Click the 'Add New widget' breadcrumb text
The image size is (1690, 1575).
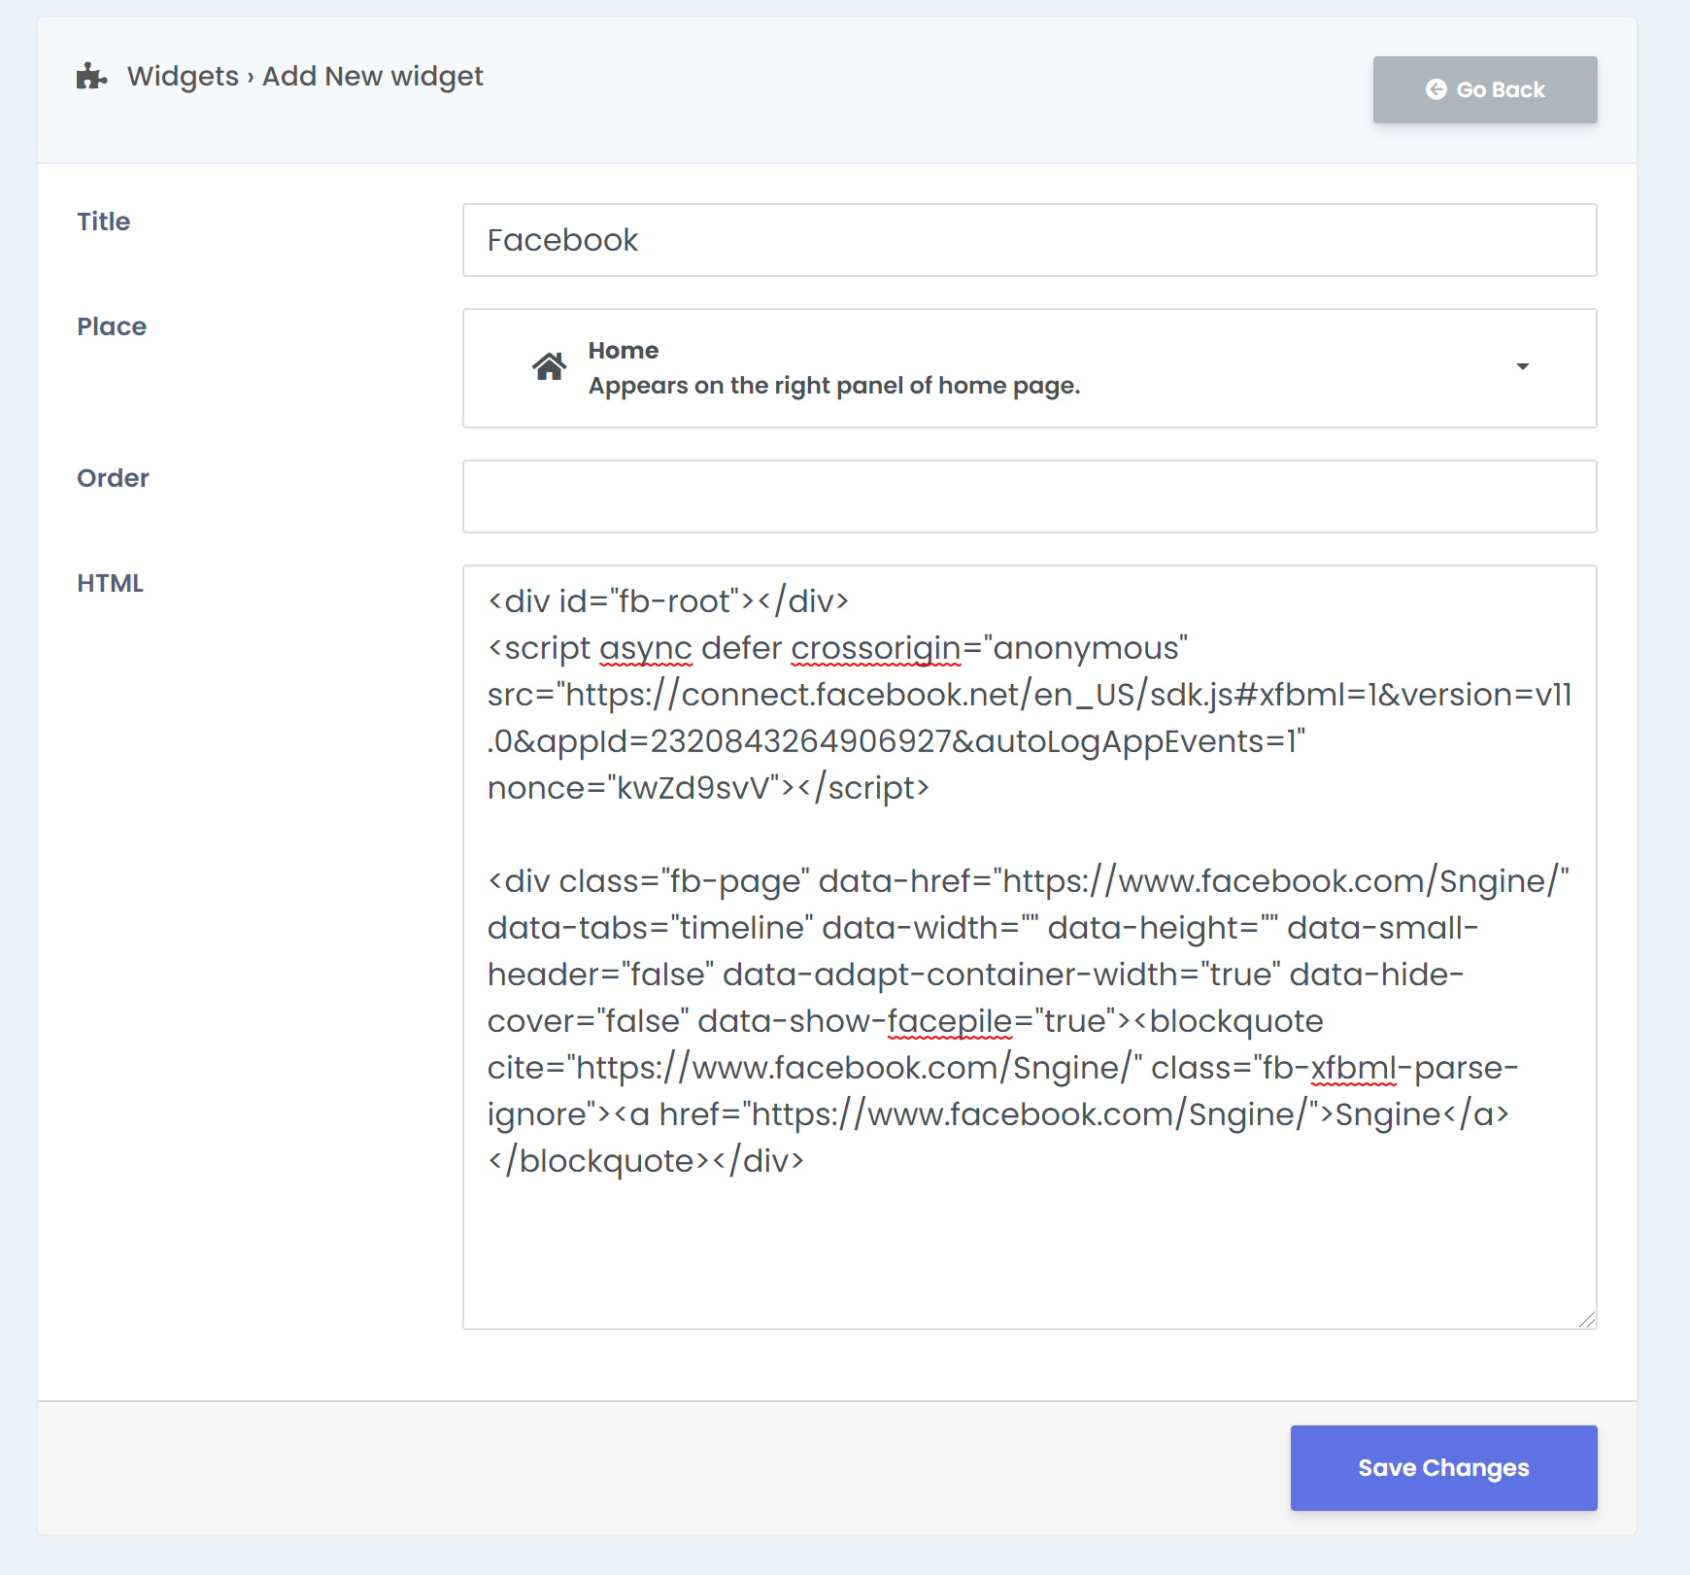pyautogui.click(x=373, y=76)
